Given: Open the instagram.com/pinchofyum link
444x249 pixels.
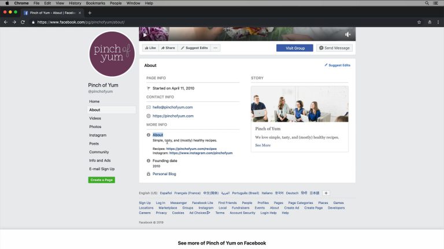Looking at the screenshot, I should (x=201, y=153).
